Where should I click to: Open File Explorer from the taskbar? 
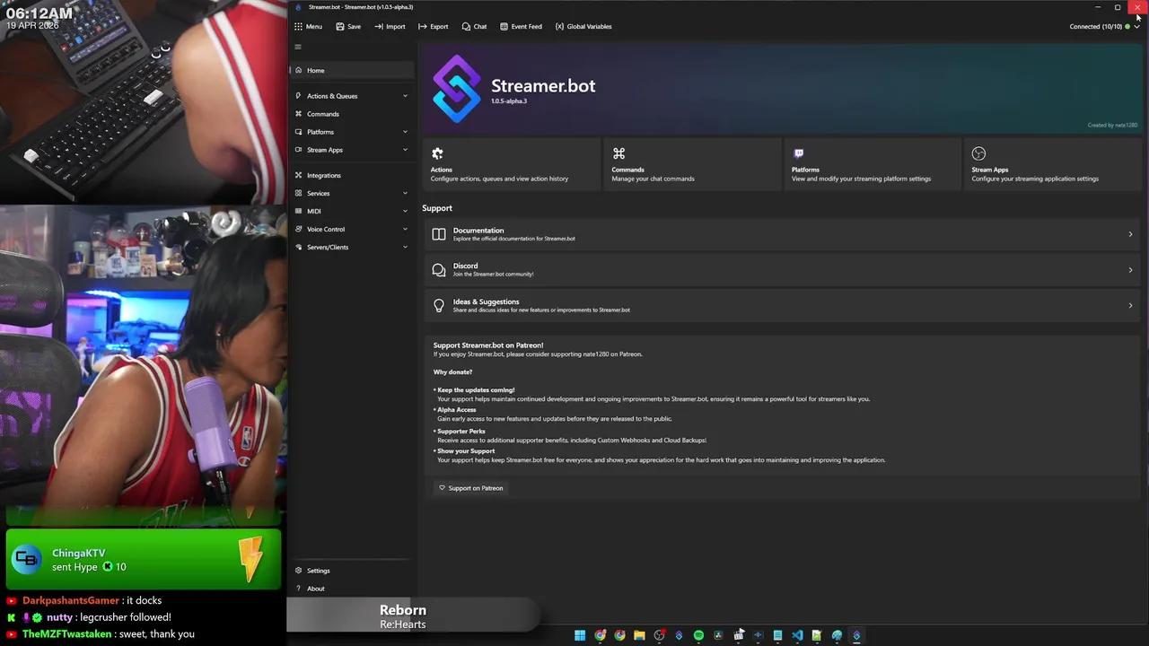pyautogui.click(x=639, y=635)
